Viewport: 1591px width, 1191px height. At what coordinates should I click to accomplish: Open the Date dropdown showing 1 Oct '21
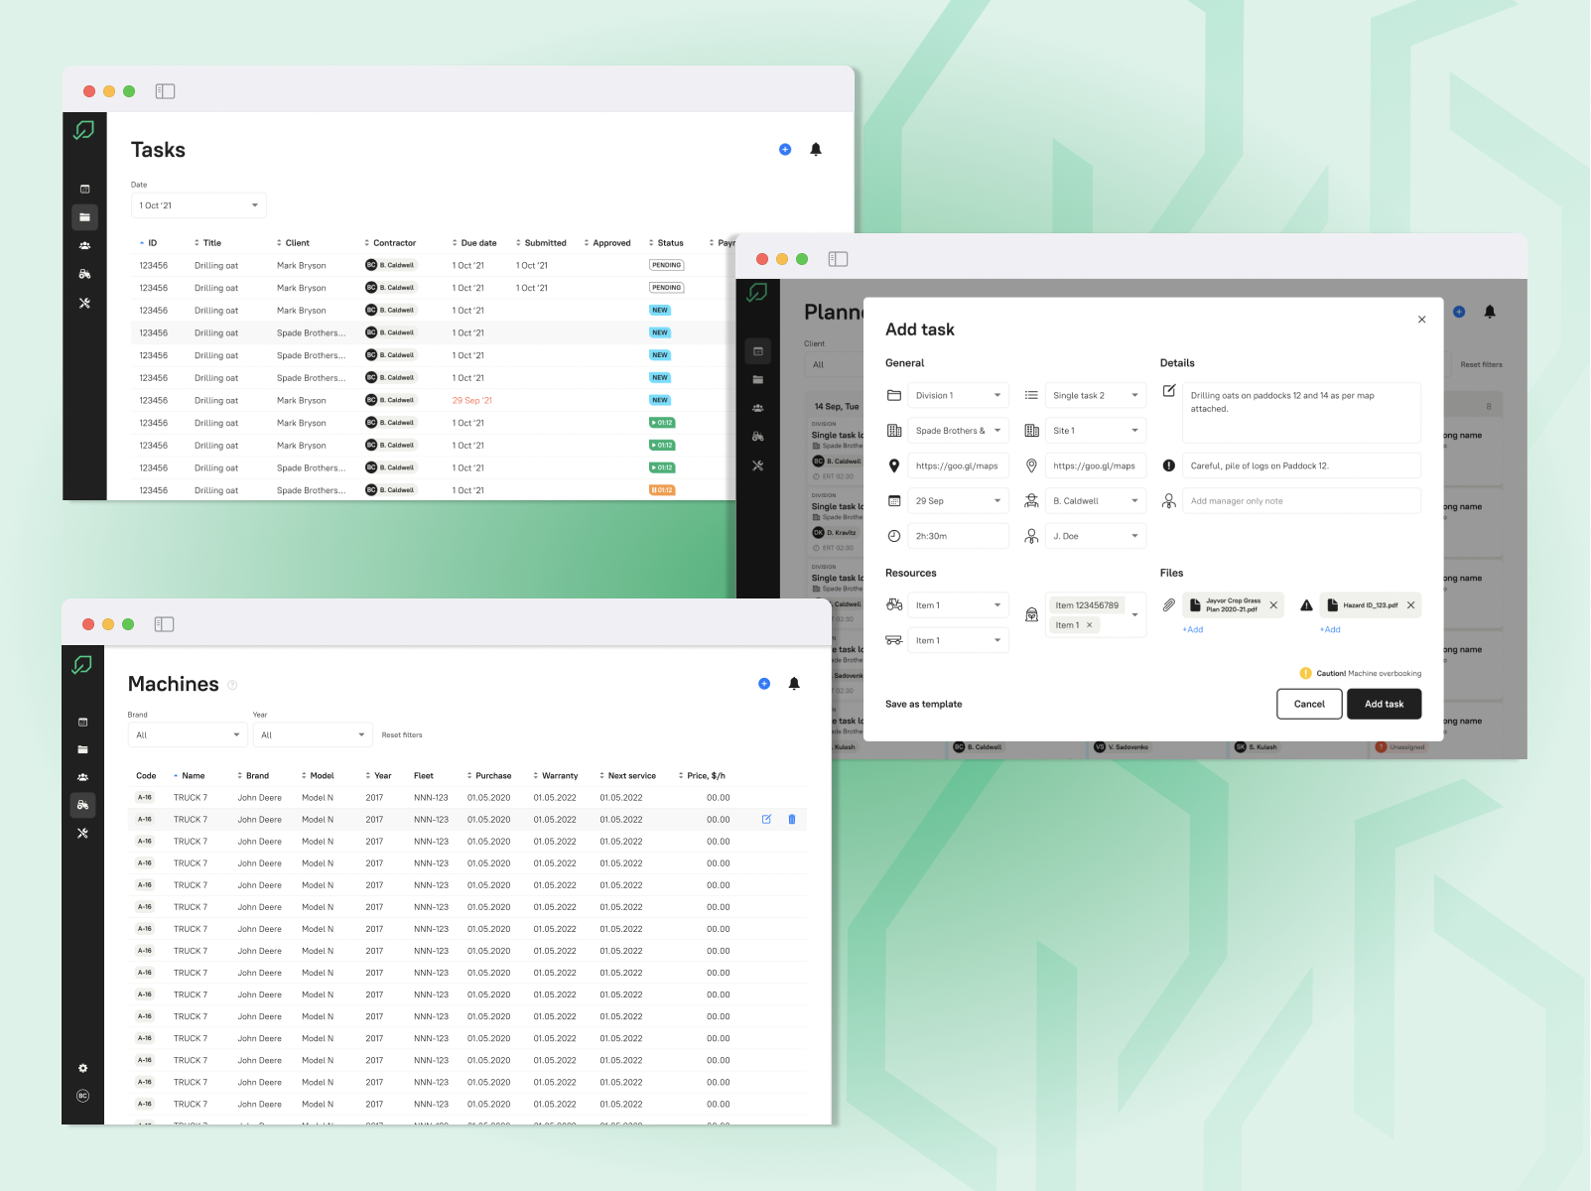point(199,205)
